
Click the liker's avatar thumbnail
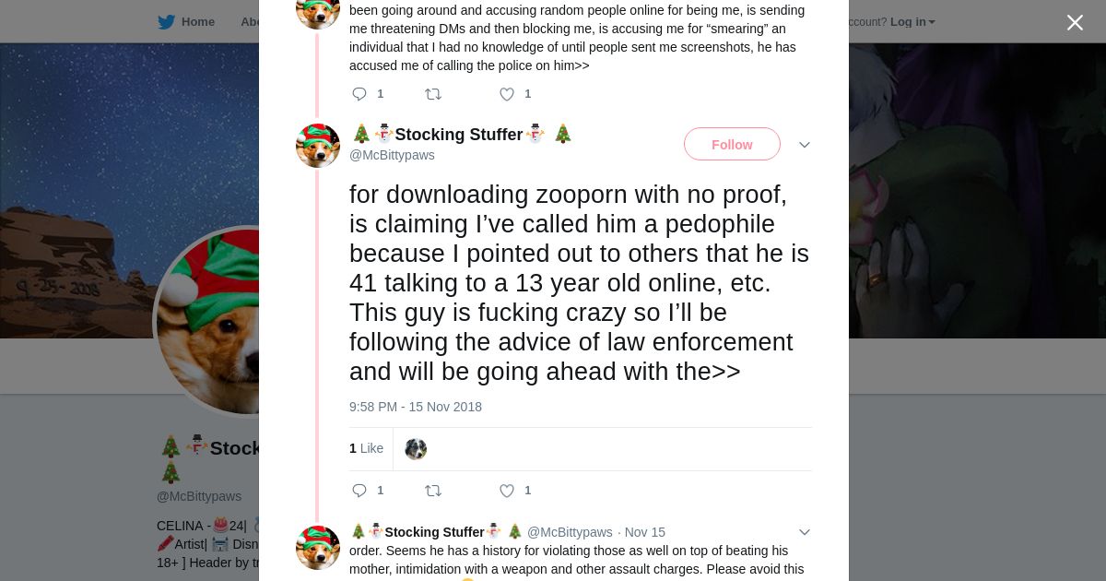click(416, 449)
